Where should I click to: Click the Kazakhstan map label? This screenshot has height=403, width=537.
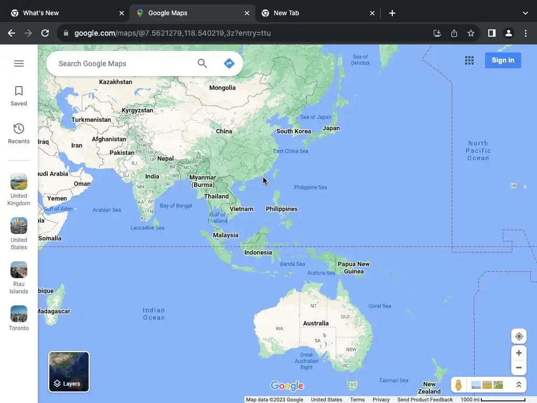[115, 82]
